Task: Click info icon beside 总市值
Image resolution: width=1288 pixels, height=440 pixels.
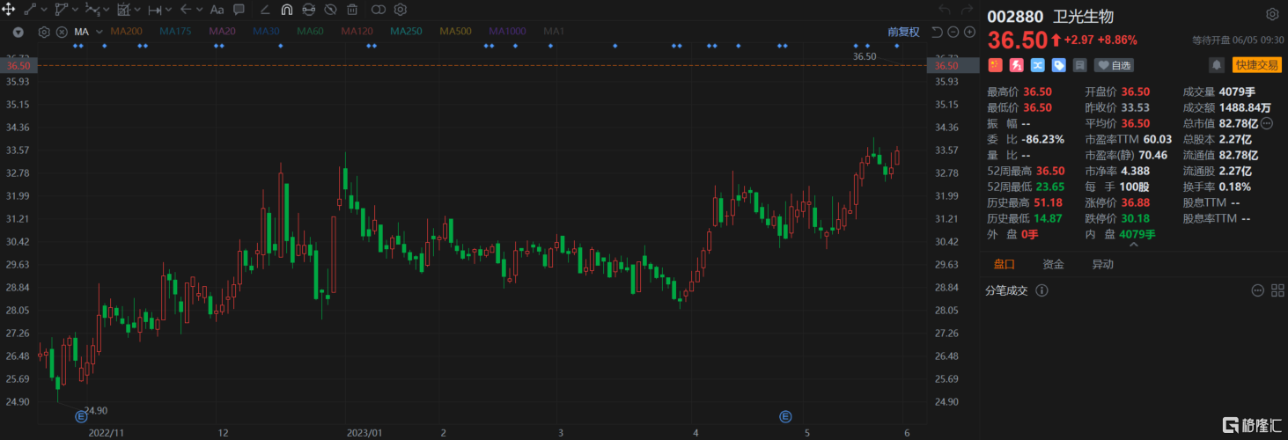Action: pos(1267,123)
